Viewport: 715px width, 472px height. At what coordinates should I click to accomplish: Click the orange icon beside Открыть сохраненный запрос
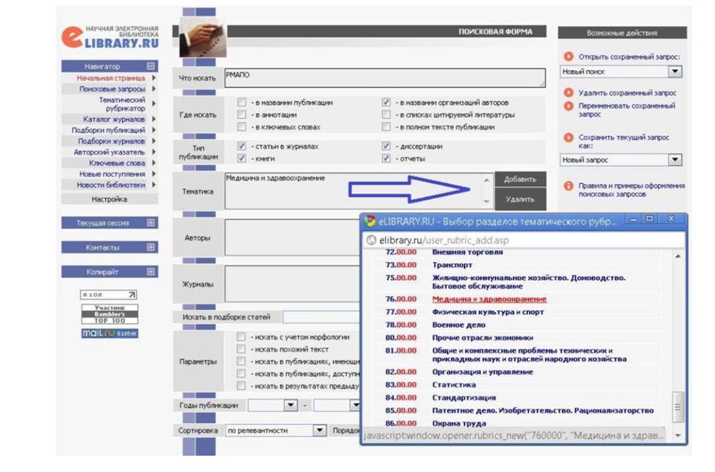568,56
